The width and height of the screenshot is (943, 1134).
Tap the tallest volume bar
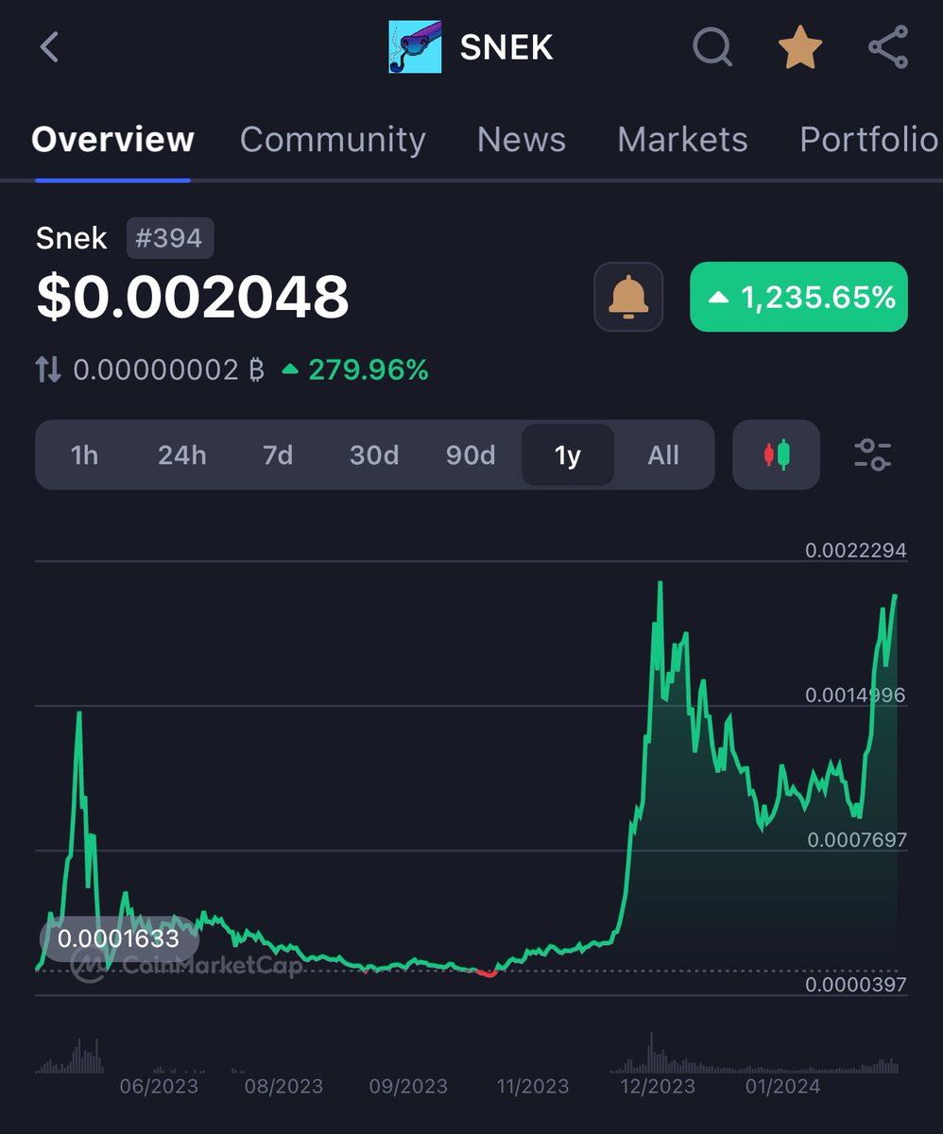click(650, 1052)
